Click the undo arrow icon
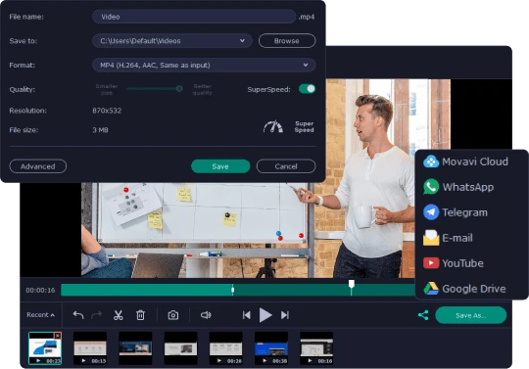 (x=78, y=315)
